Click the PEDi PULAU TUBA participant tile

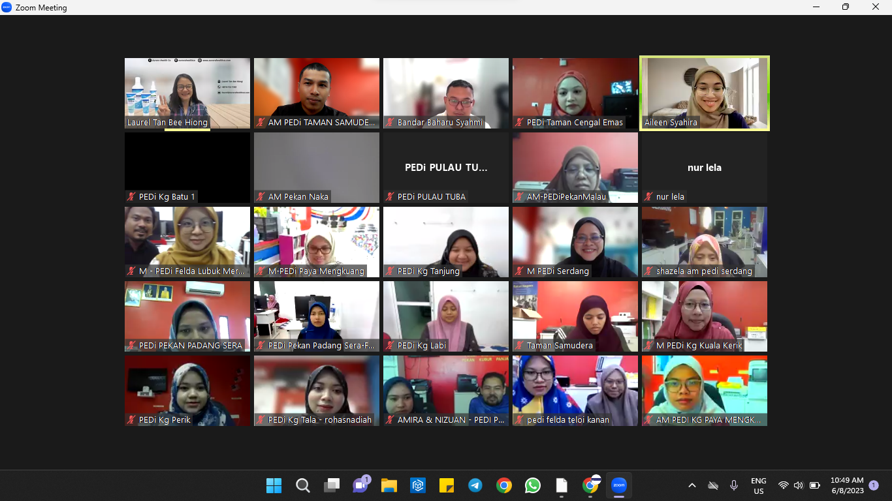(x=446, y=168)
